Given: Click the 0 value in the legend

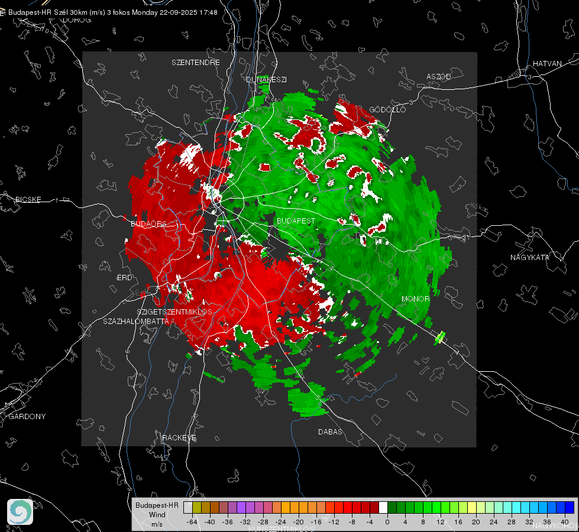Looking at the screenshot, I should pyautogui.click(x=387, y=522).
